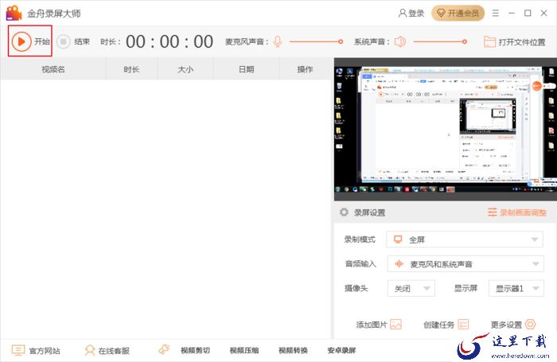Adjust the 麦克风声音 volume slider
The image size is (557, 362).
tap(316, 41)
